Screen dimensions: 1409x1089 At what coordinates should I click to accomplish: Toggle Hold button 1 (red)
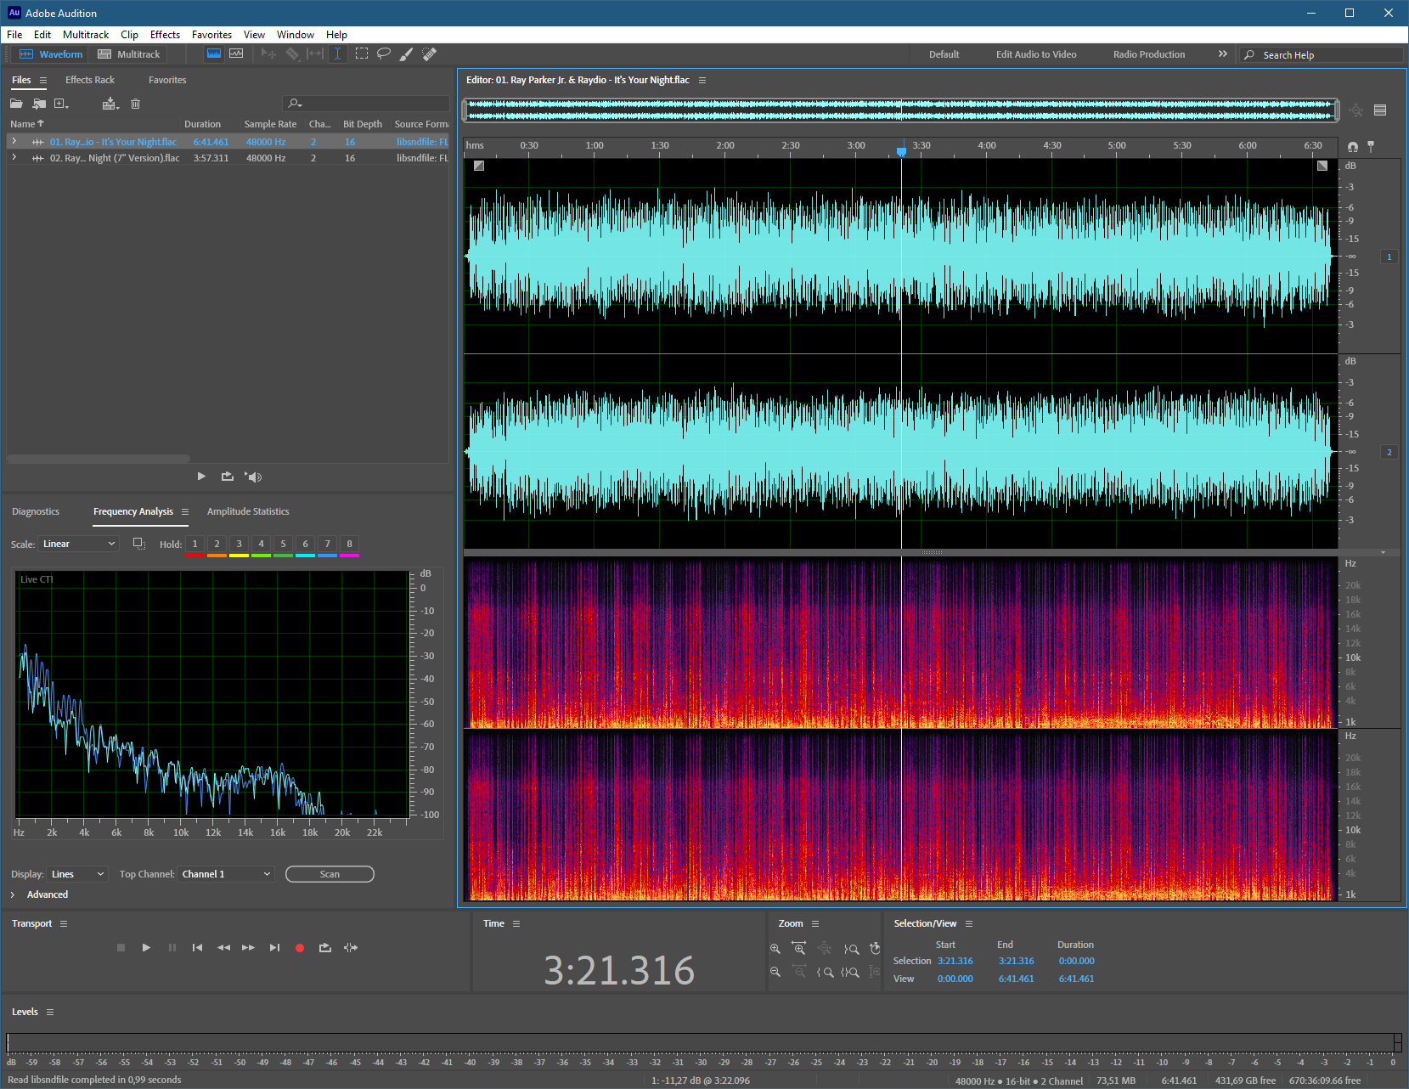(194, 544)
